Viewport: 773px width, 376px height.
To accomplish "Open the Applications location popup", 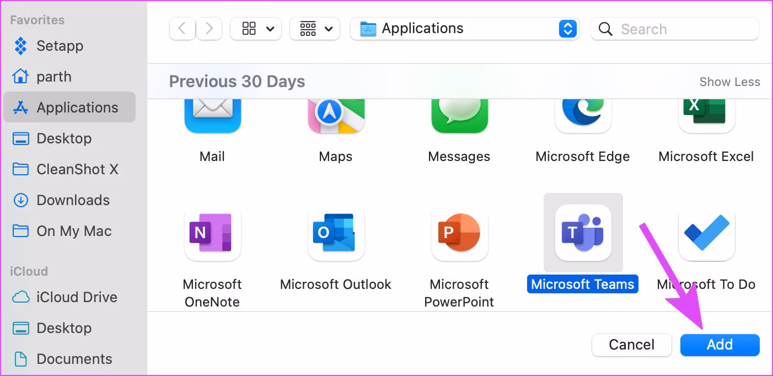I will 465,29.
